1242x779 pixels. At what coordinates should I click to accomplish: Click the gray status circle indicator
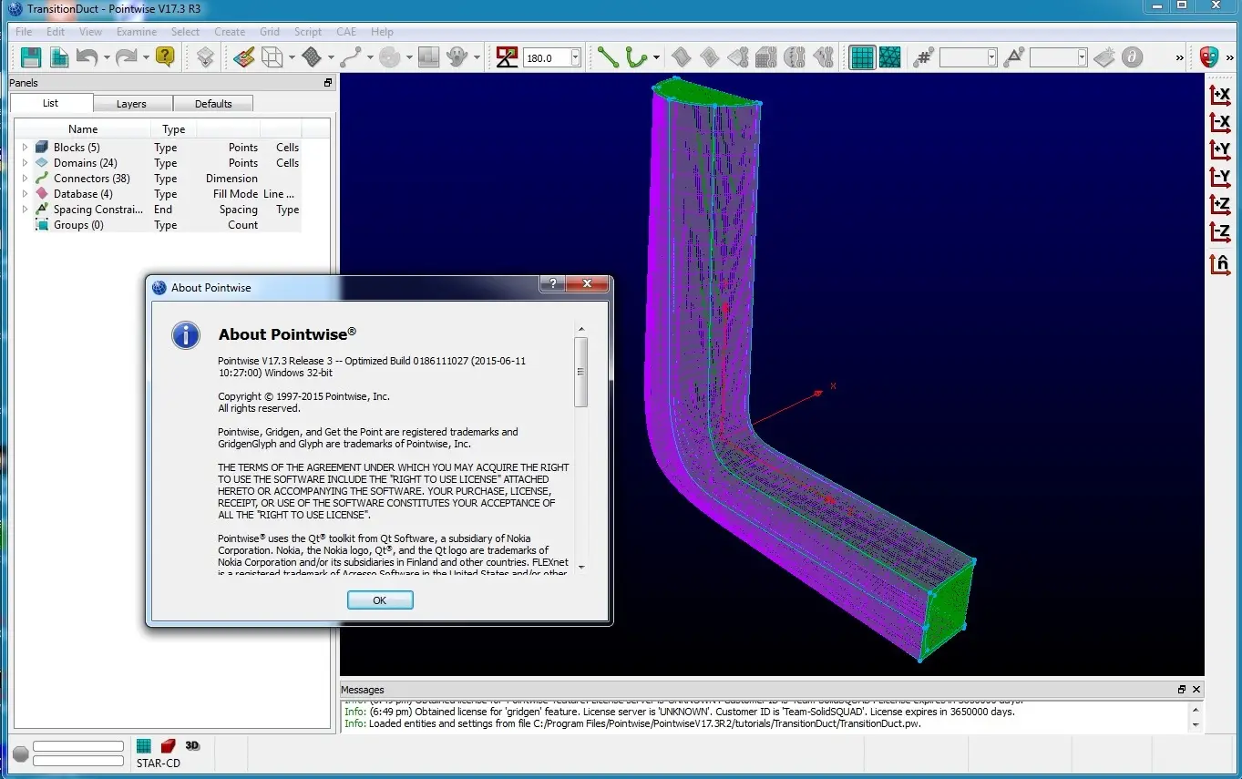20,754
